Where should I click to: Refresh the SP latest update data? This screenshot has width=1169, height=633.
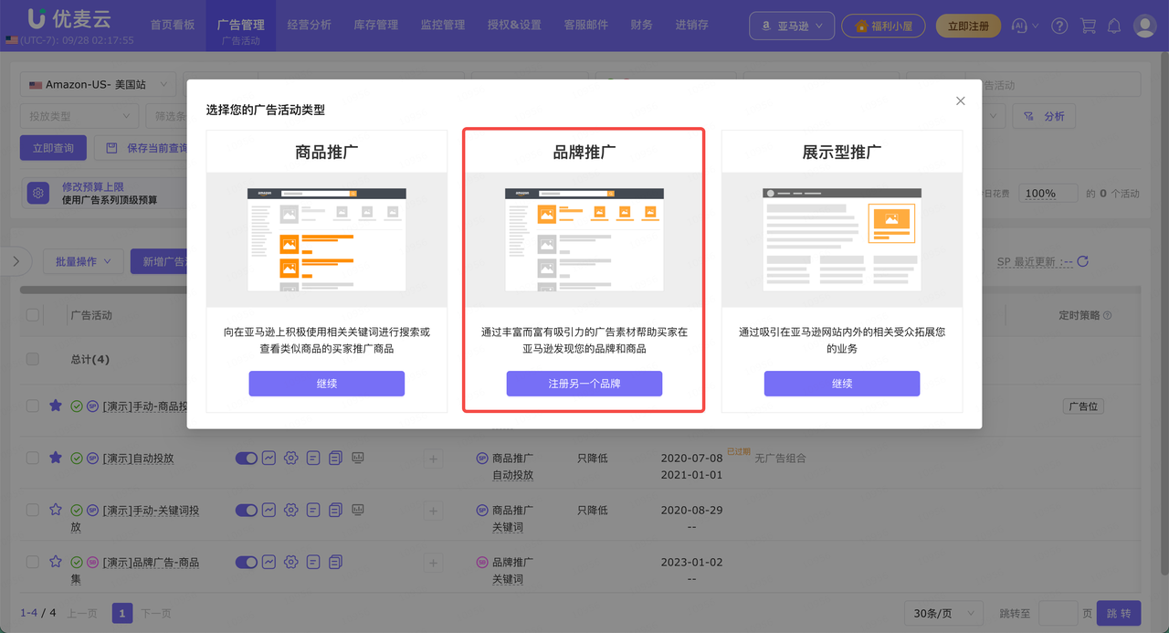coord(1083,262)
